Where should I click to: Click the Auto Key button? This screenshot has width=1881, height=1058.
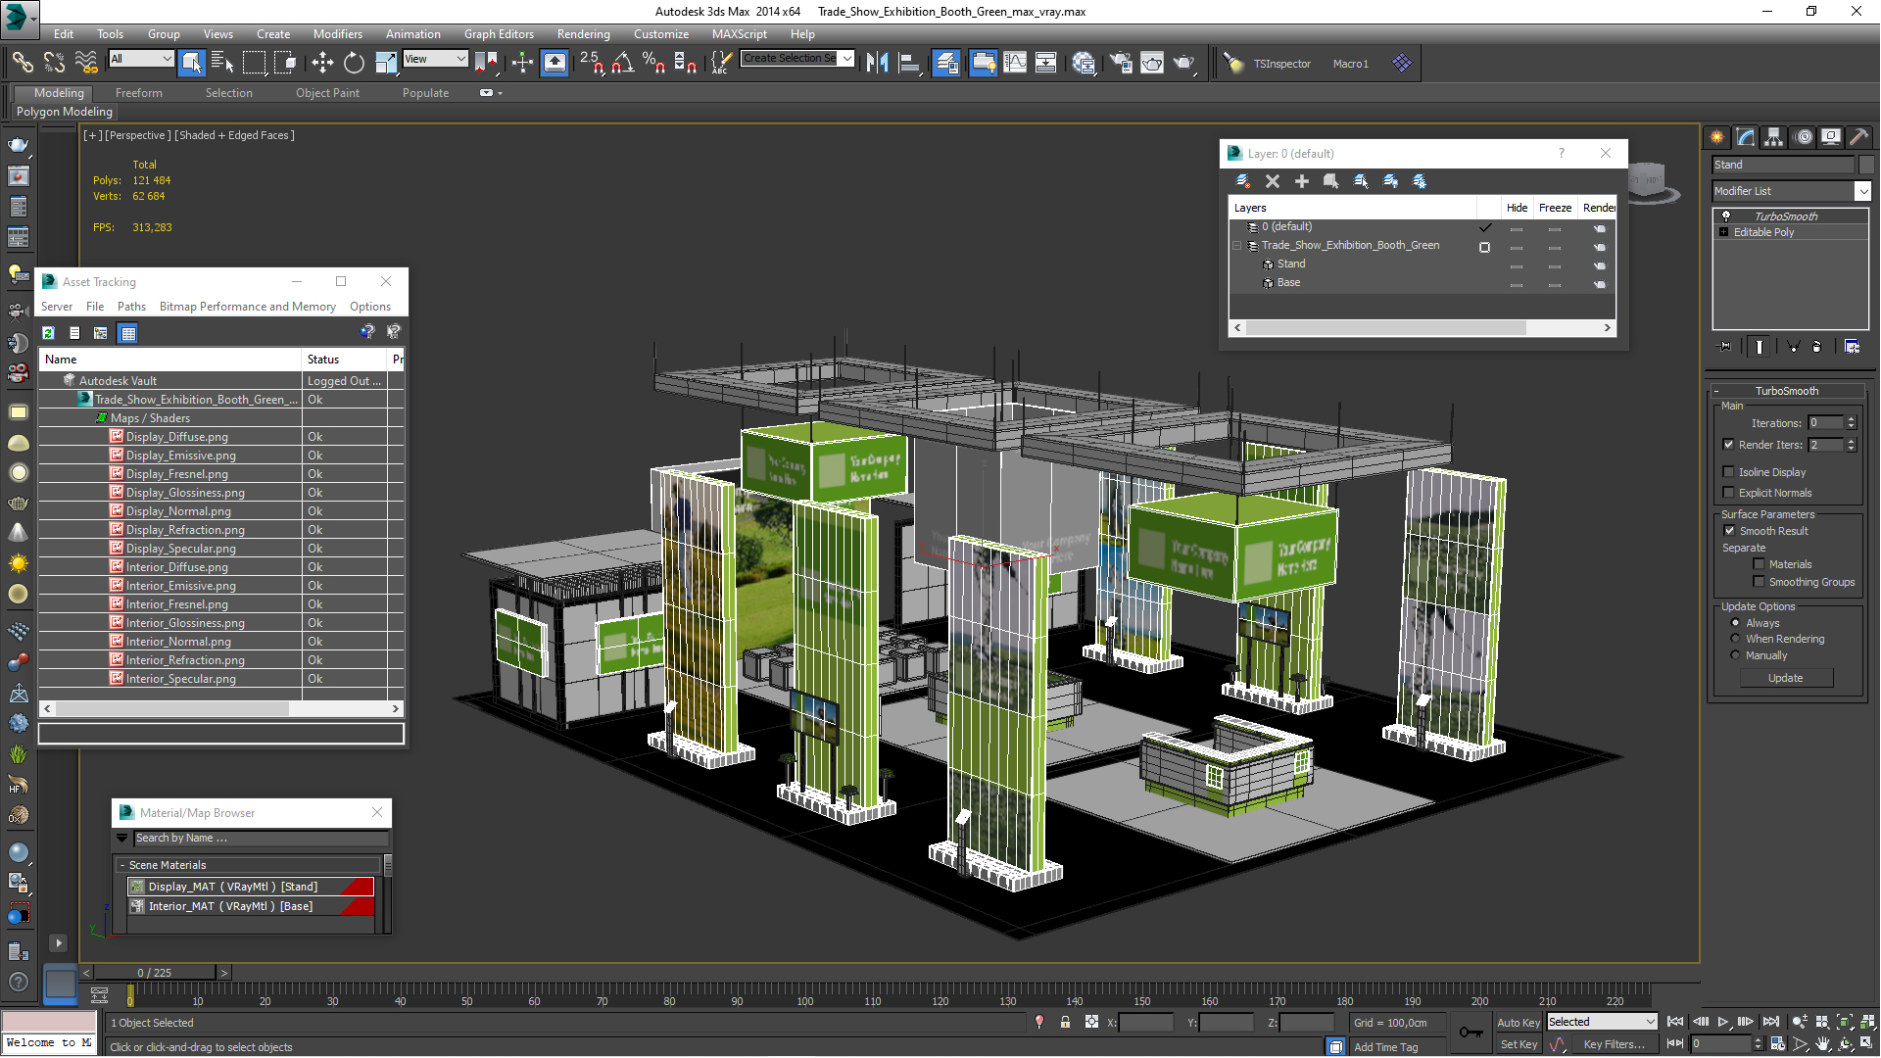point(1519,1023)
